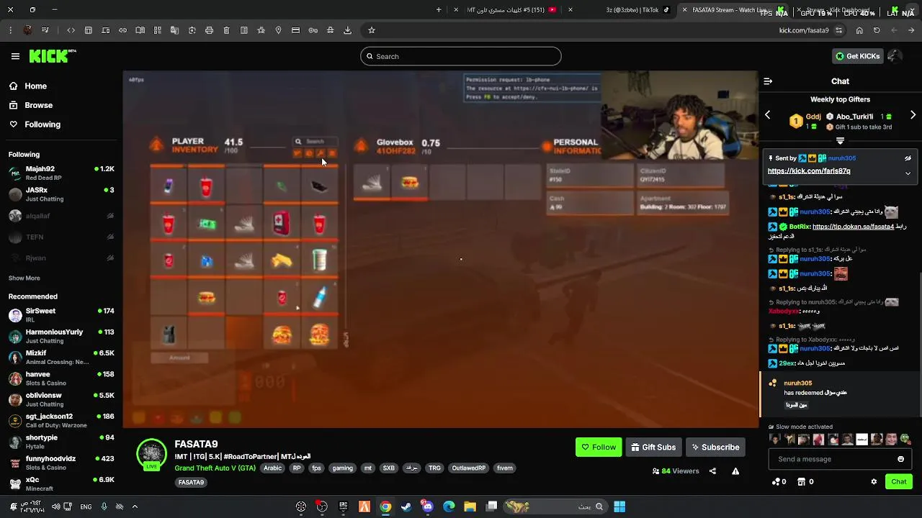This screenshot has width=922, height=518.
Task: Open pinned link kick.com/faris87q
Action: pyautogui.click(x=809, y=171)
